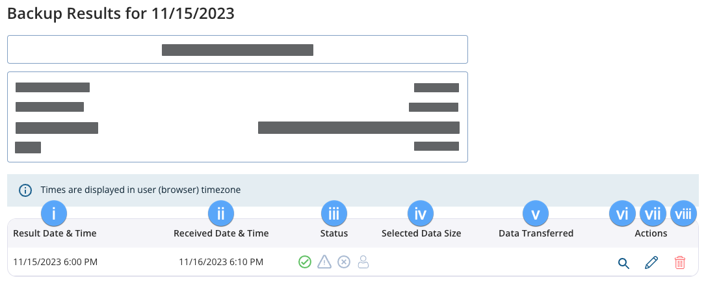Click the Selected Data Size column header
The image size is (706, 282).
(x=421, y=233)
